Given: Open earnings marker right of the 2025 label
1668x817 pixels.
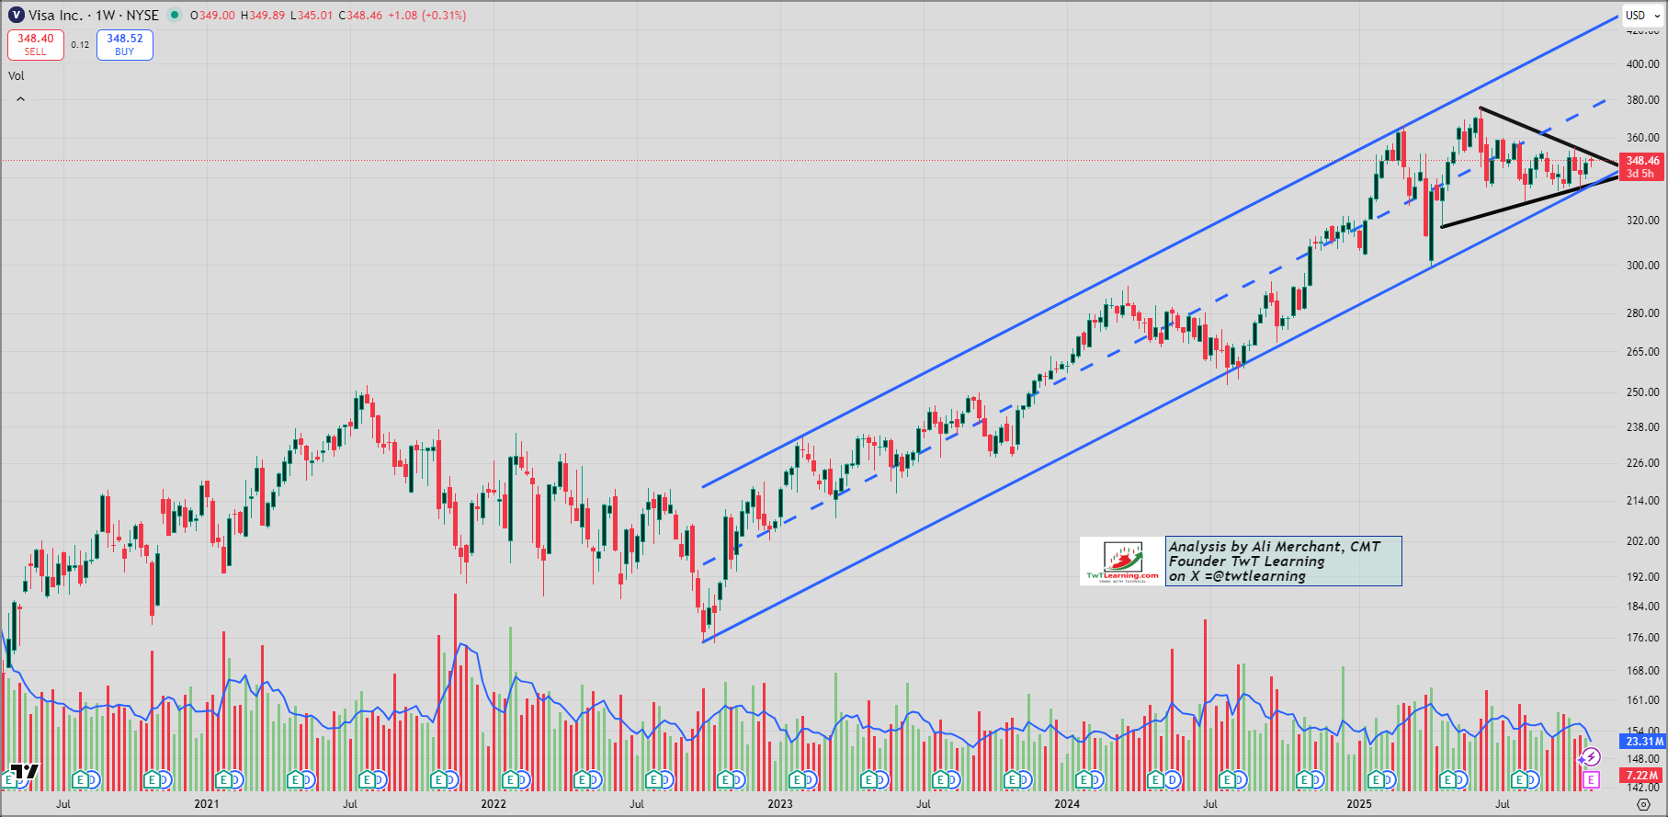Looking at the screenshot, I should 1378,780.
